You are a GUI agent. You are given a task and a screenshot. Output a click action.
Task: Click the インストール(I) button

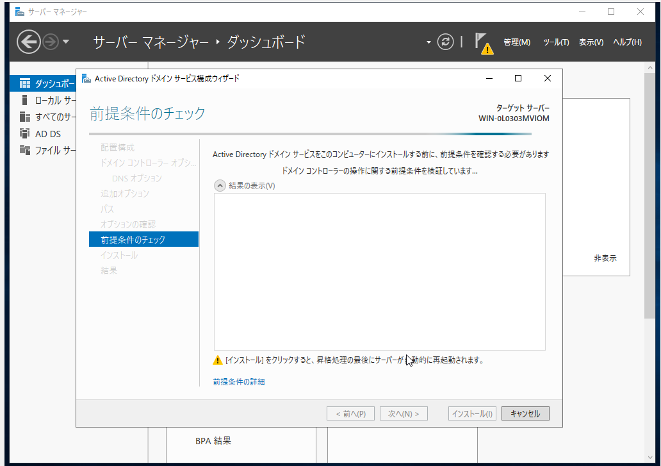(472, 413)
